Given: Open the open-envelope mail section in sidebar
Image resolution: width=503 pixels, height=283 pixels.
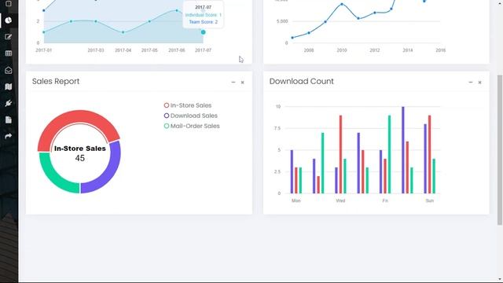Looking at the screenshot, I should point(9,70).
